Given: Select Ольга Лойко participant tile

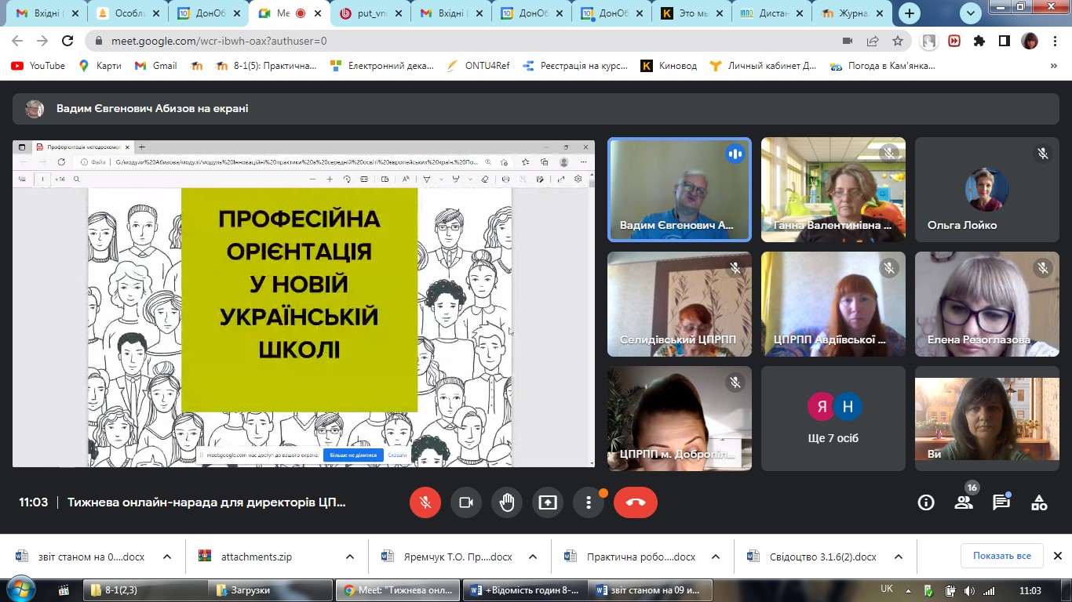Looking at the screenshot, I should pyautogui.click(x=986, y=190).
